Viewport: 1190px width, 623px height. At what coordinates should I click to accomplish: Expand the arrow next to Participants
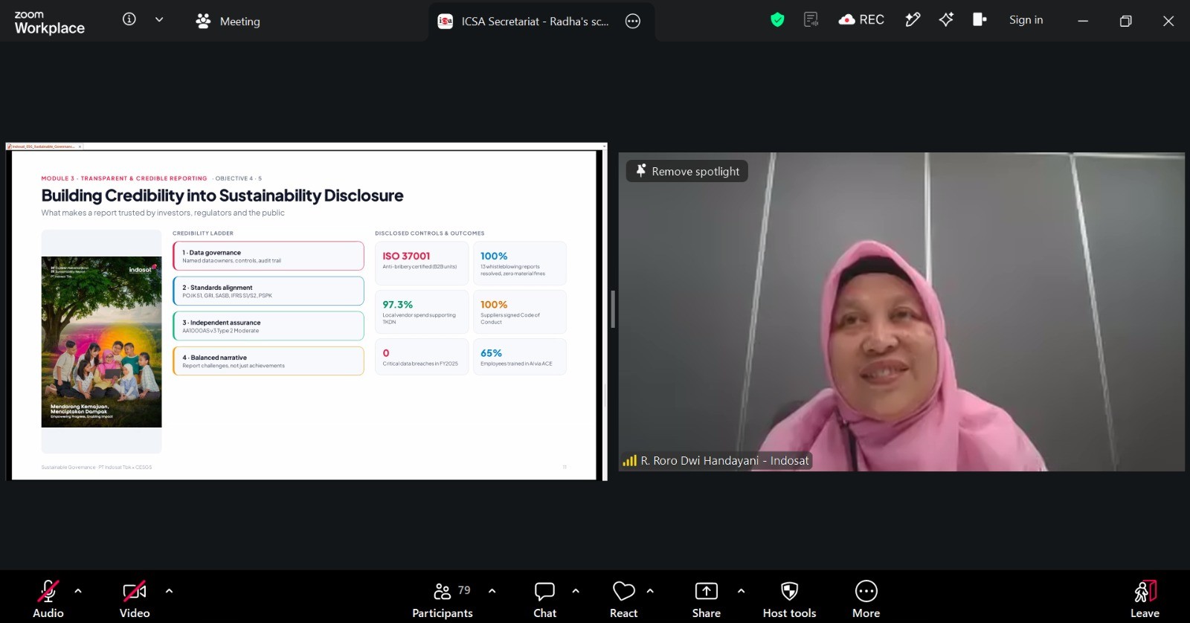pyautogui.click(x=492, y=591)
